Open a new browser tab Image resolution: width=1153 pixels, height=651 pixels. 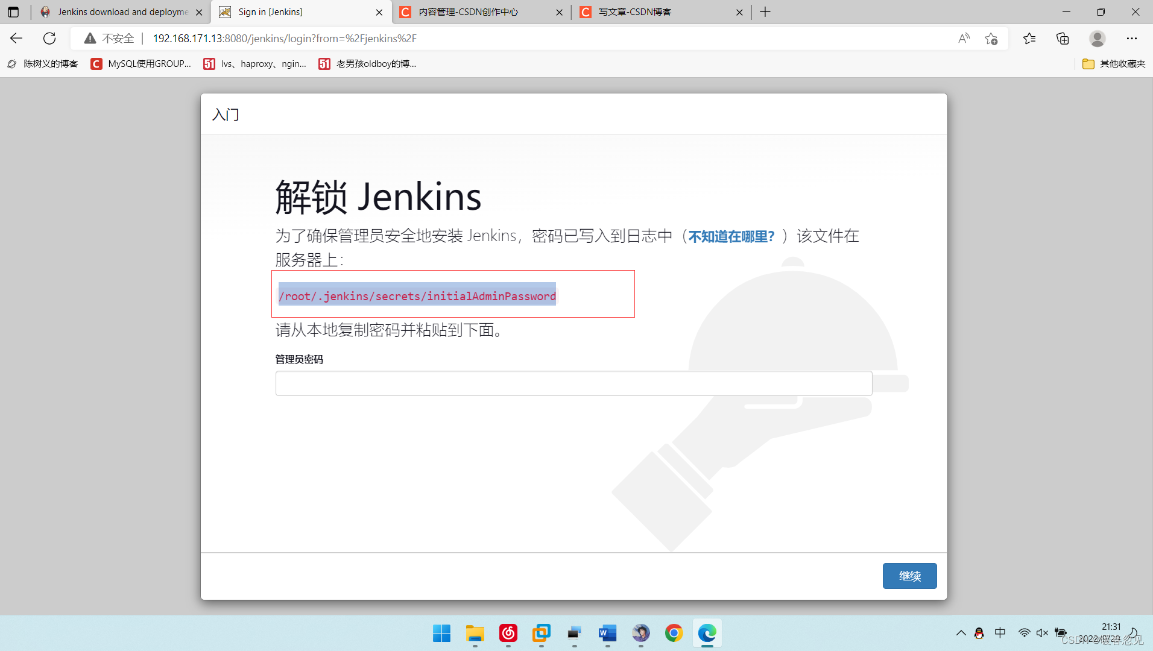765,12
